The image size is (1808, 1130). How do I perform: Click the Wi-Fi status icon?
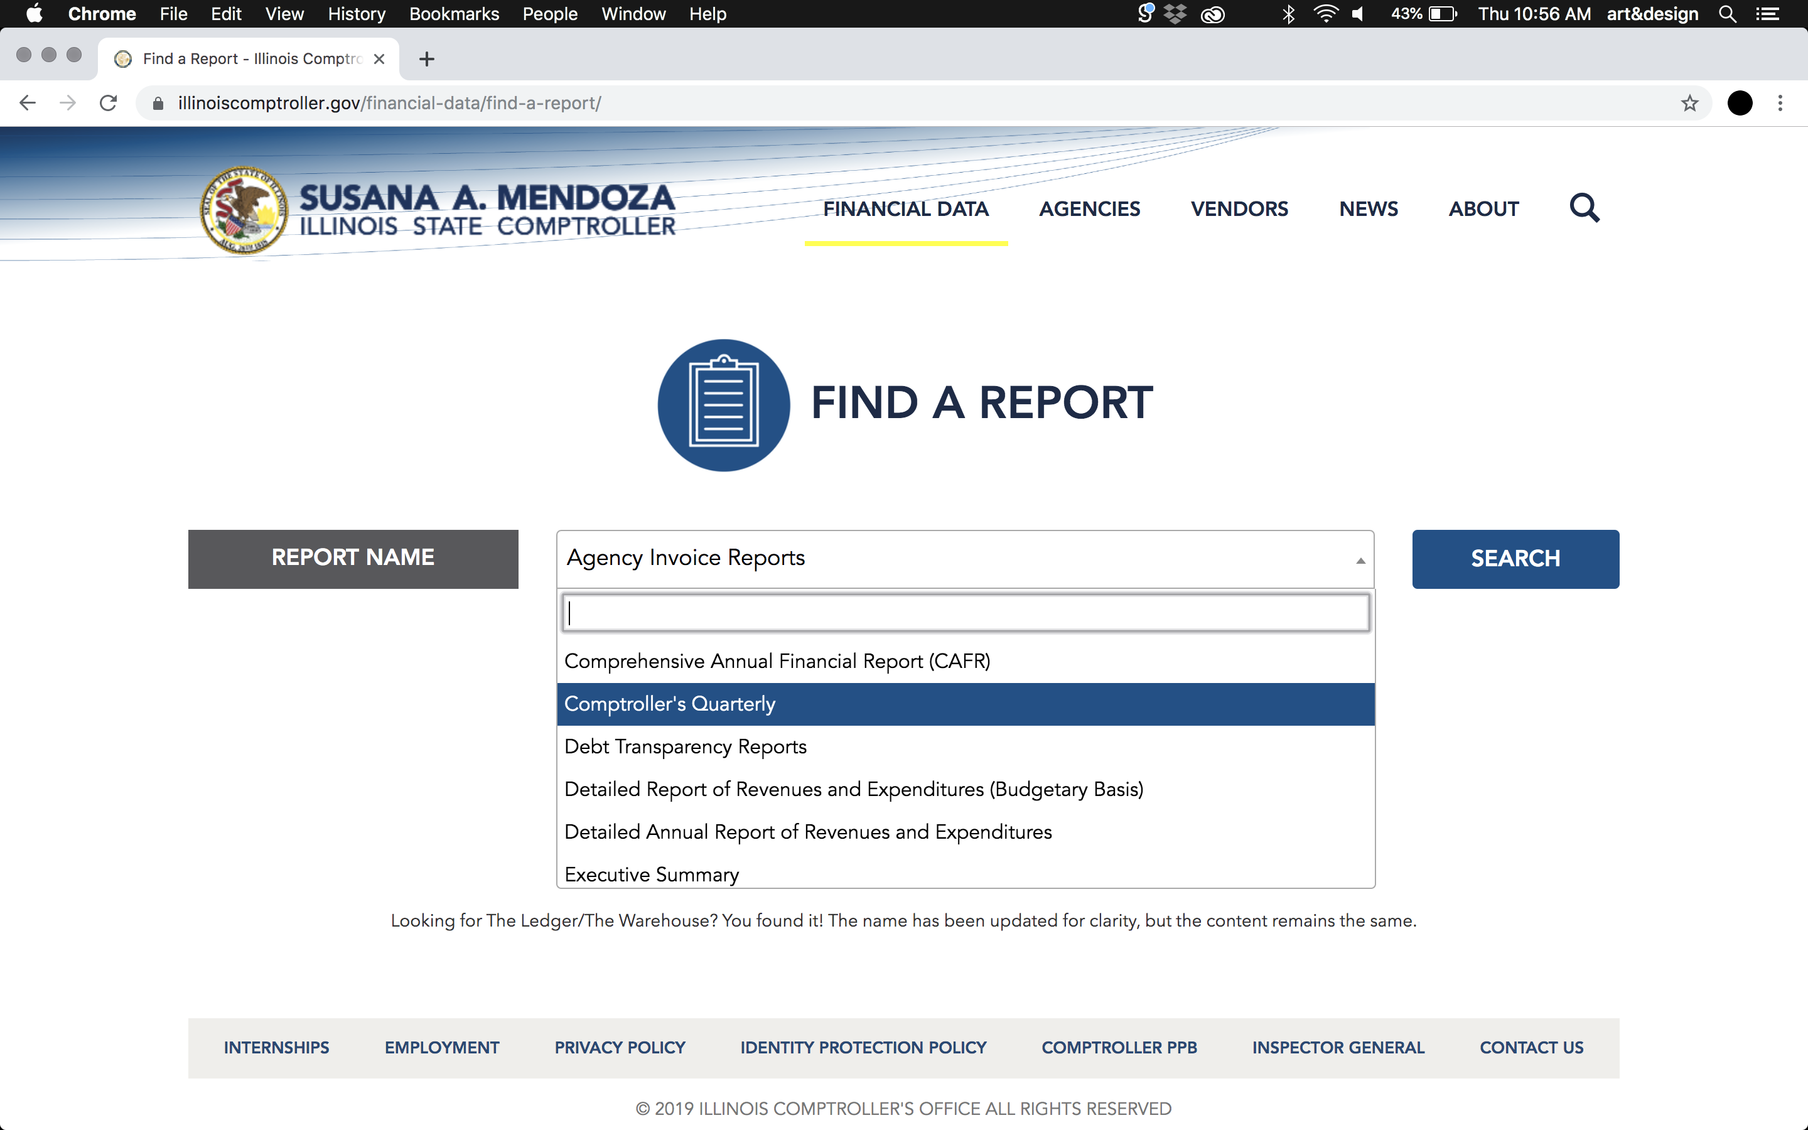(x=1325, y=13)
